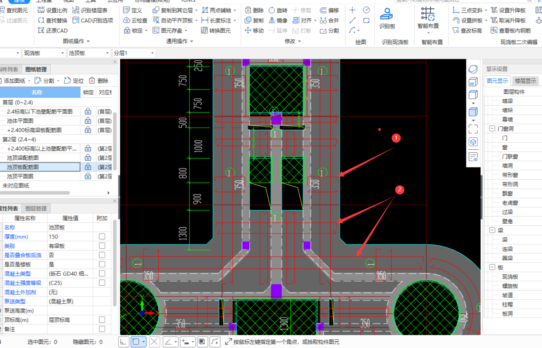
Task: Select the point draw tool
Action: 352,10
